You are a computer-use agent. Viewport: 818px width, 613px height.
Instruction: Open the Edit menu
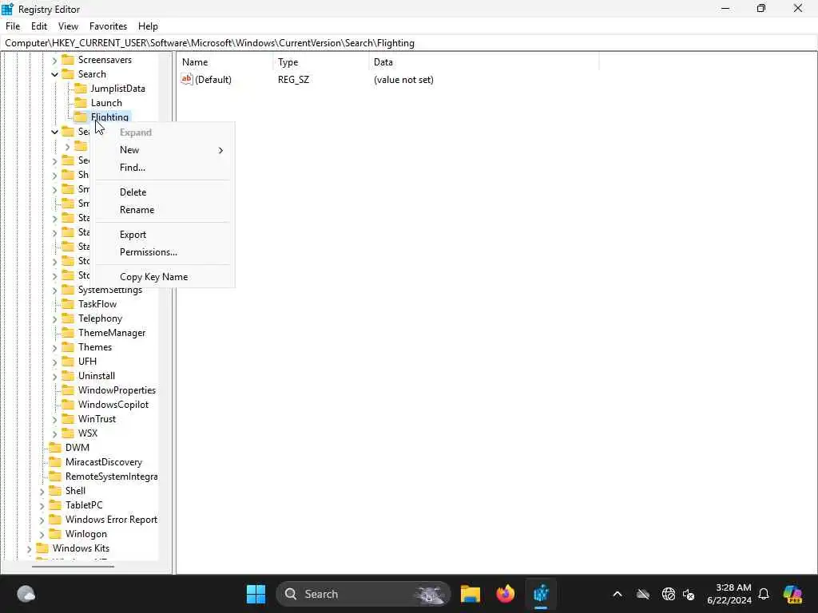39,26
